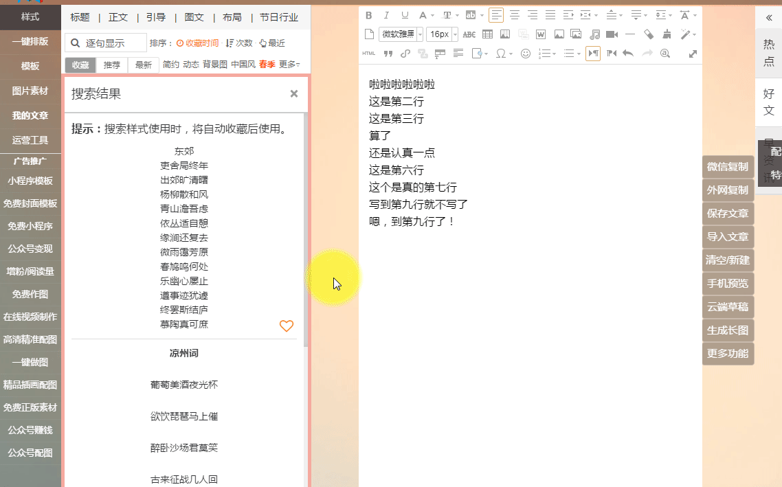Open the font color picker
This screenshot has height=487, width=782.
(423, 15)
